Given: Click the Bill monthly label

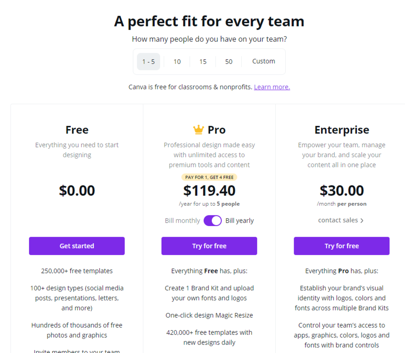Looking at the screenshot, I should [x=182, y=221].
